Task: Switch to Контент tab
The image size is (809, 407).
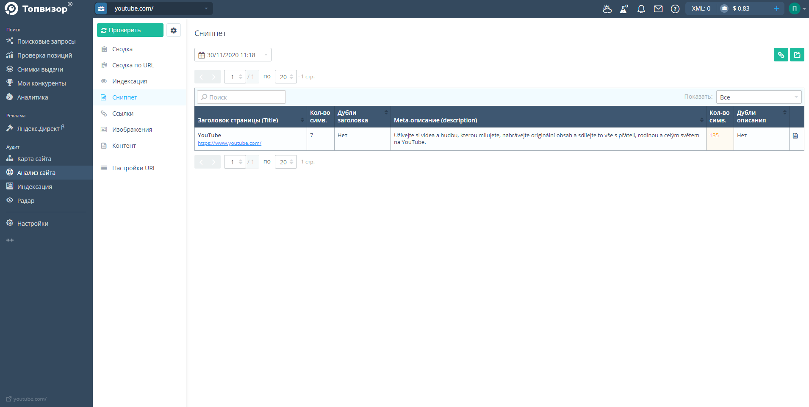Action: click(139, 146)
